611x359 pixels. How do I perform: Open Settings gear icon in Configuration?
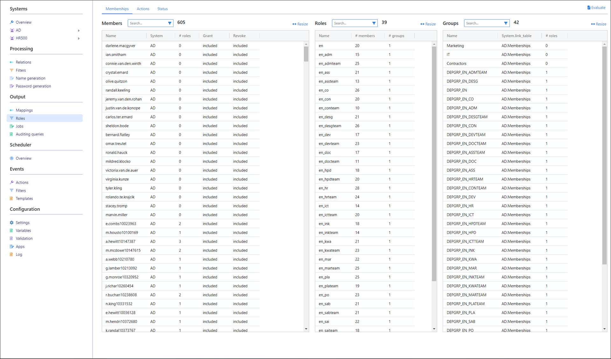(x=12, y=223)
